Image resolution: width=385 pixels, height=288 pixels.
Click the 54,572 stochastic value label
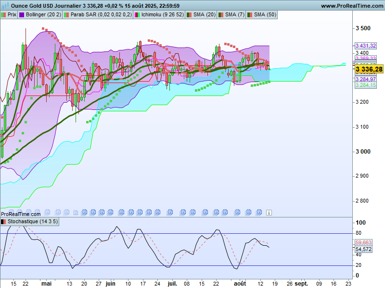pos(364,250)
